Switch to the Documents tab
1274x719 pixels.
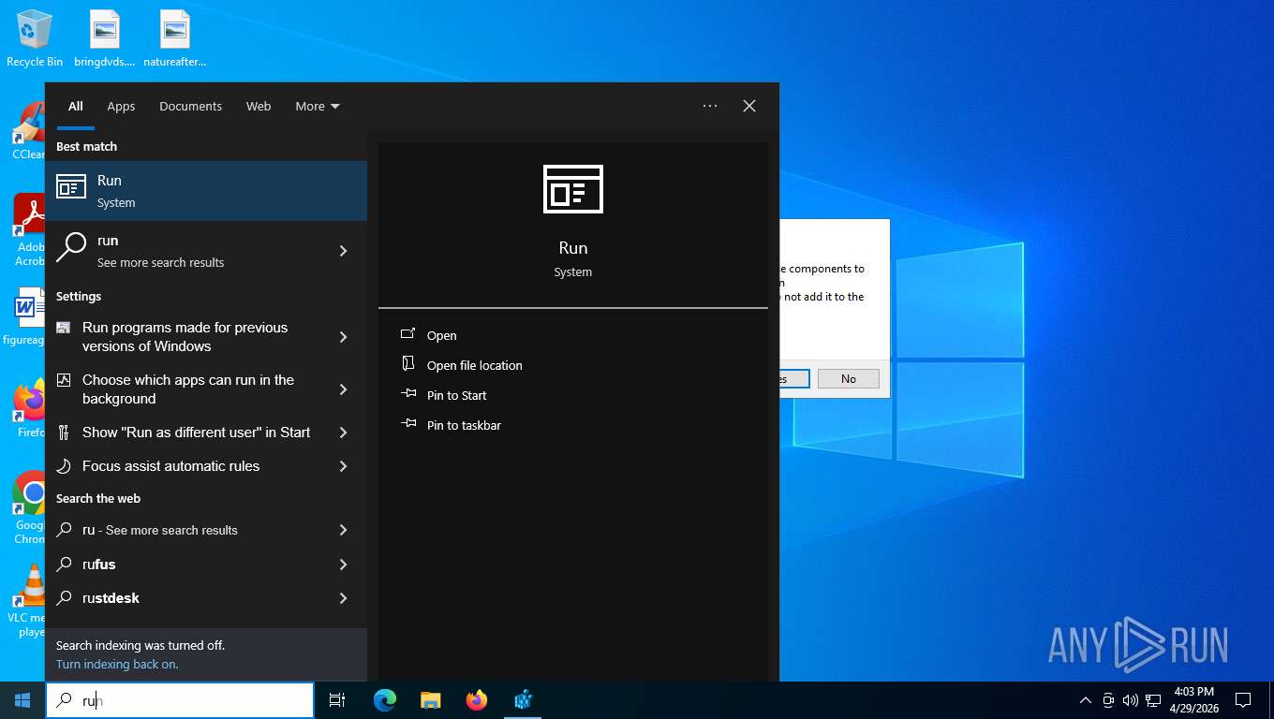pyautogui.click(x=190, y=106)
